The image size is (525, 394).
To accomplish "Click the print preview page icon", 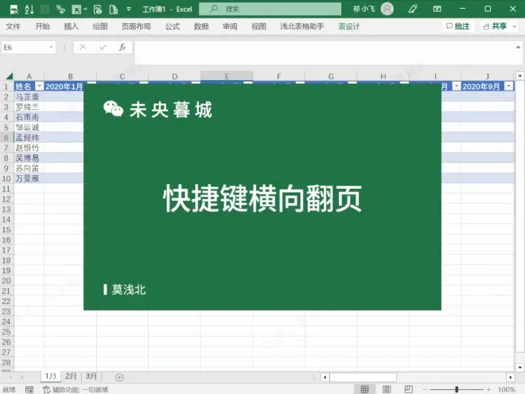I will pyautogui.click(x=97, y=10).
